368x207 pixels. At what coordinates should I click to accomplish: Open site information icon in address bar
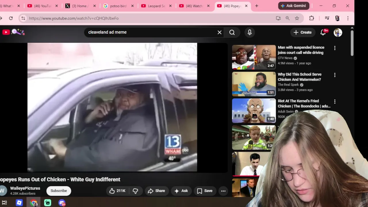point(23,18)
